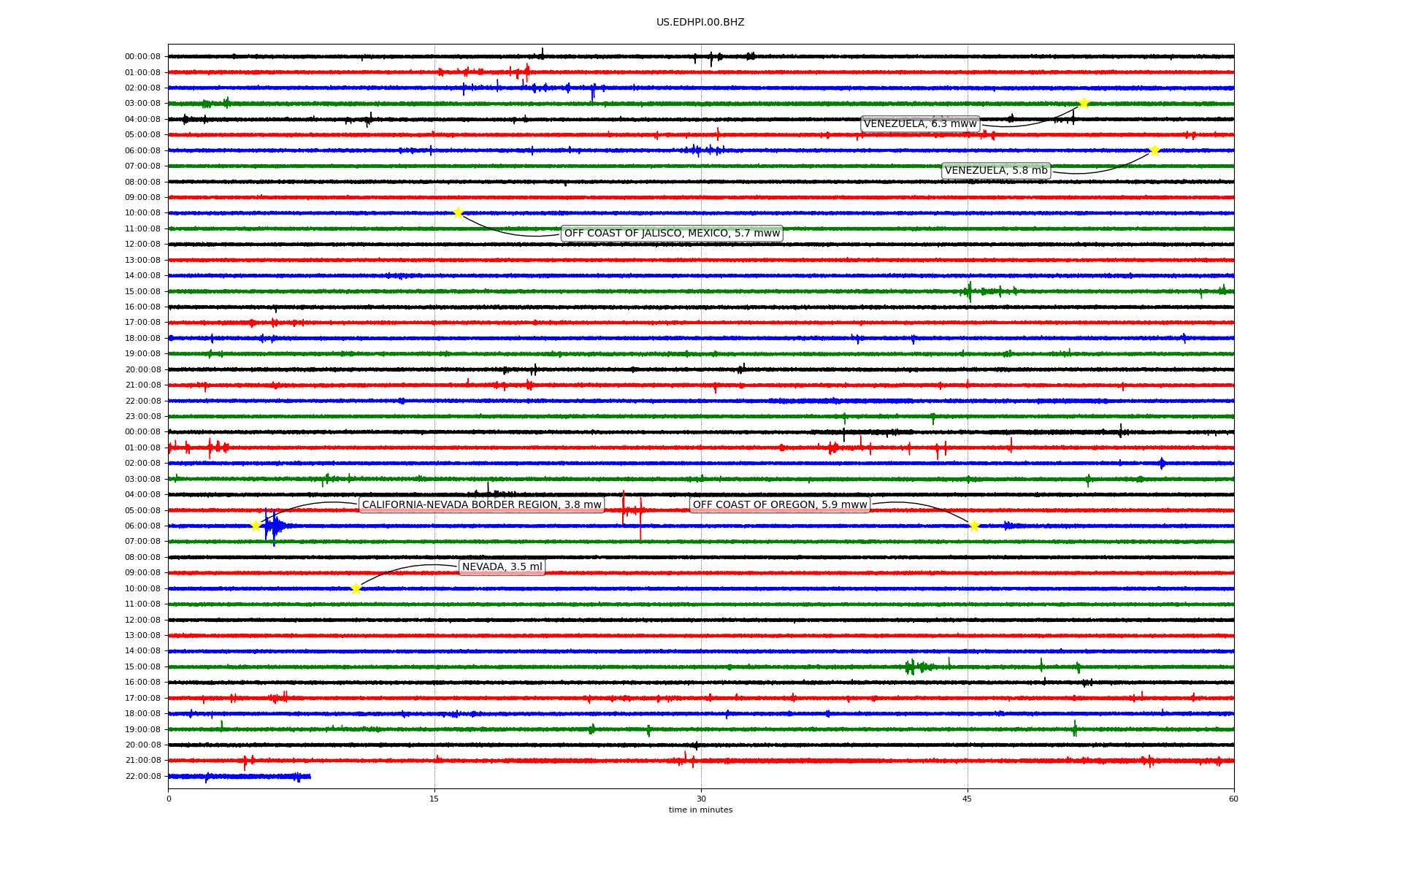Click the VENEZUELA, 5.8 mb annotation label
This screenshot has width=1402, height=876.
coord(996,171)
